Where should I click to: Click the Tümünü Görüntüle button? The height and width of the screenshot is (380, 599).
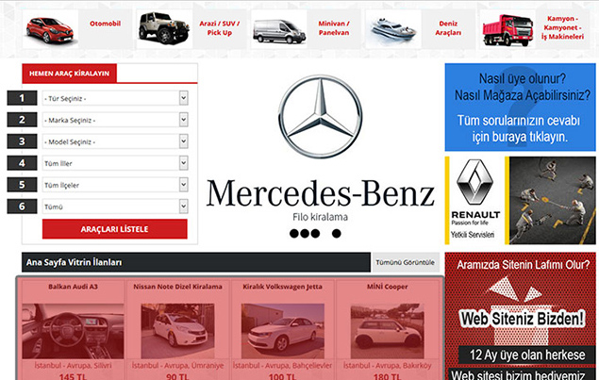click(406, 262)
